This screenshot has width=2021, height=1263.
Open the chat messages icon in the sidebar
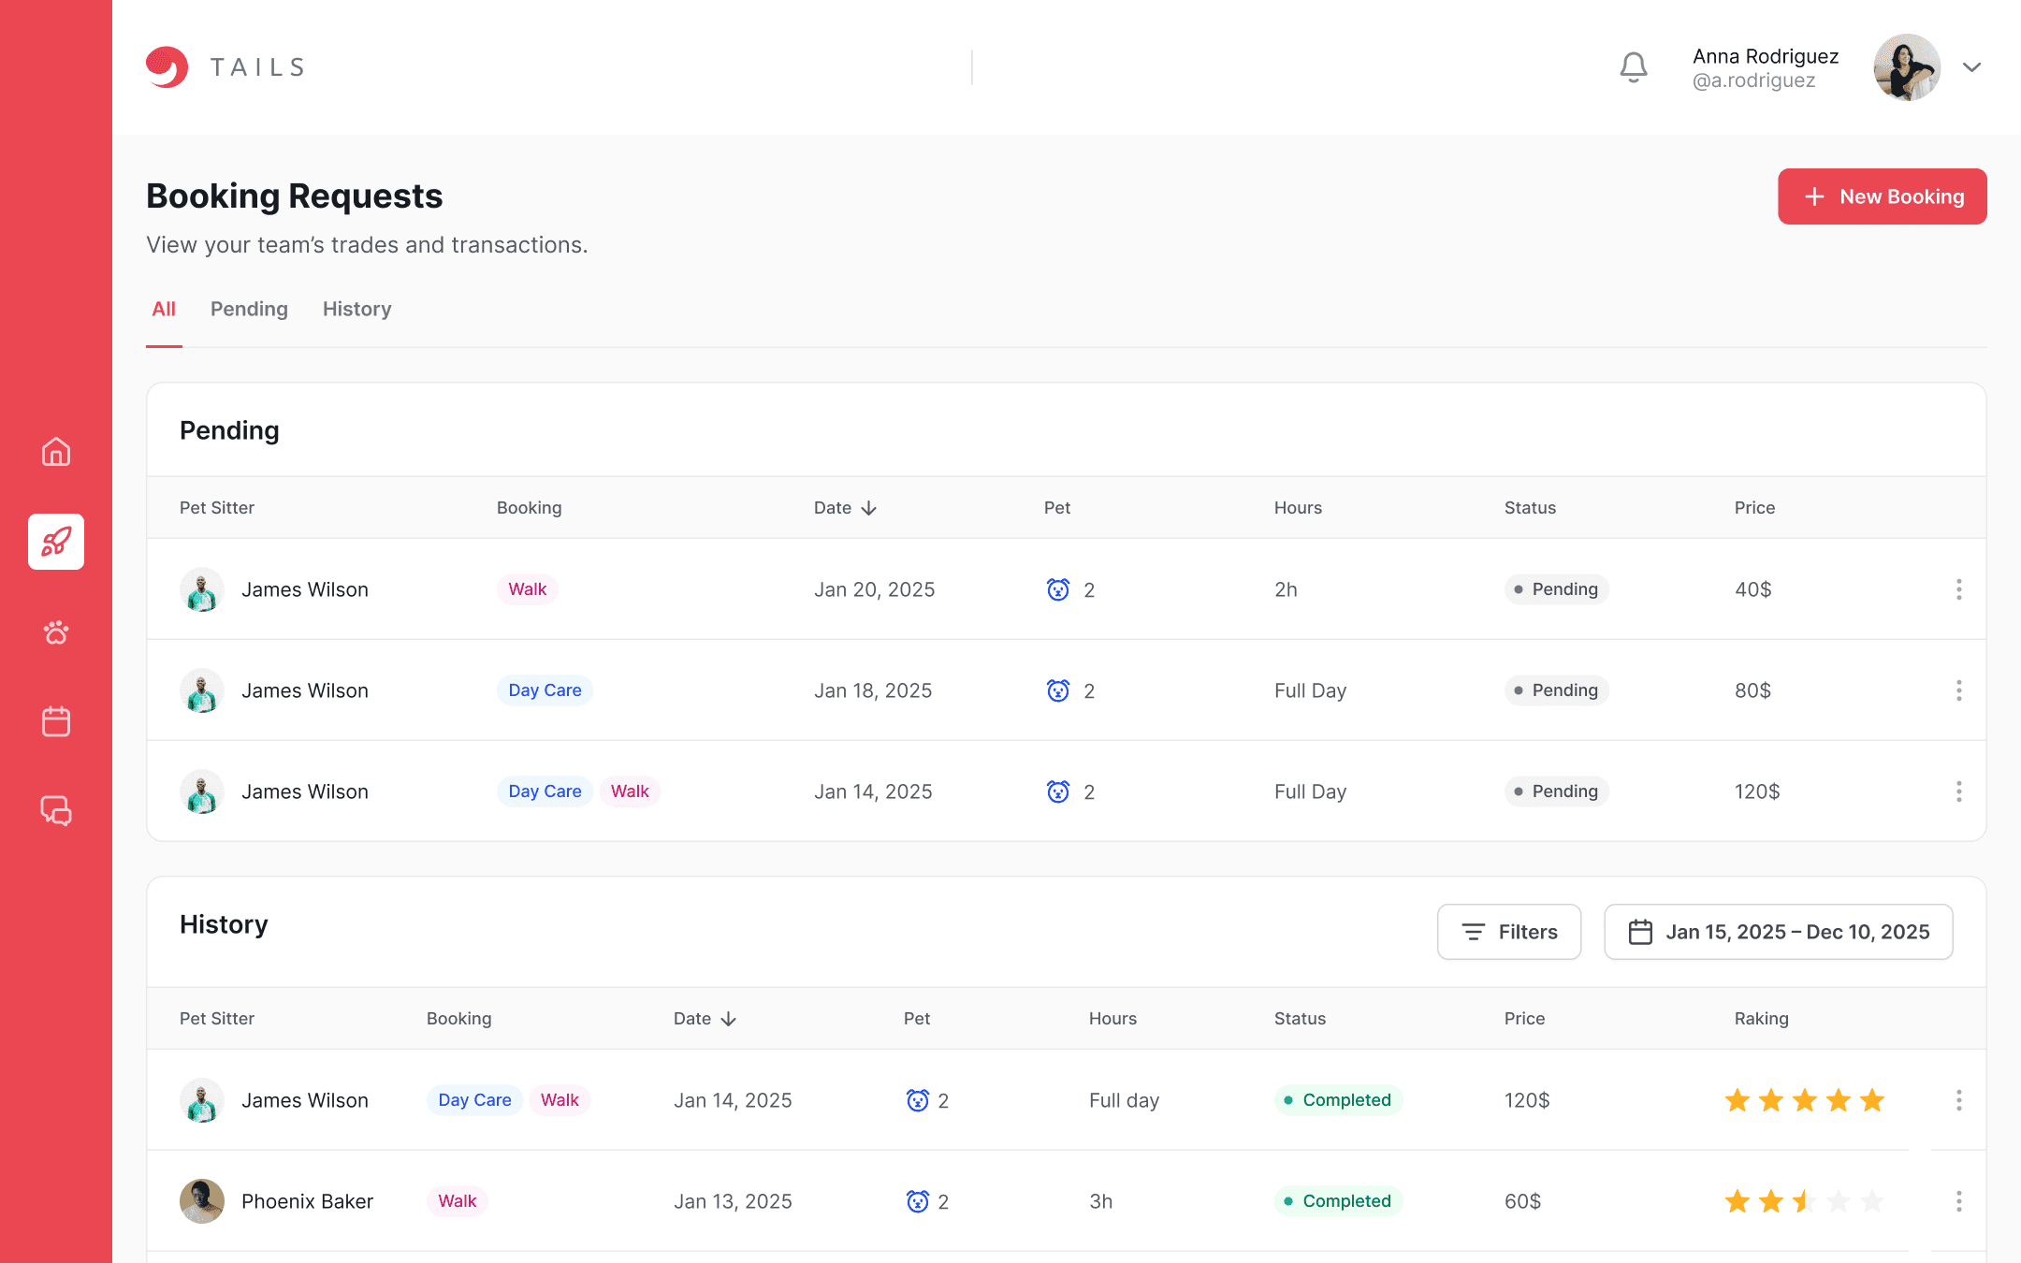tap(56, 810)
